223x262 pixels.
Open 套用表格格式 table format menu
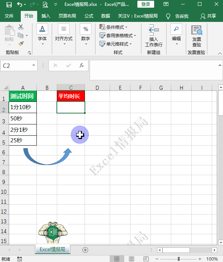118,35
